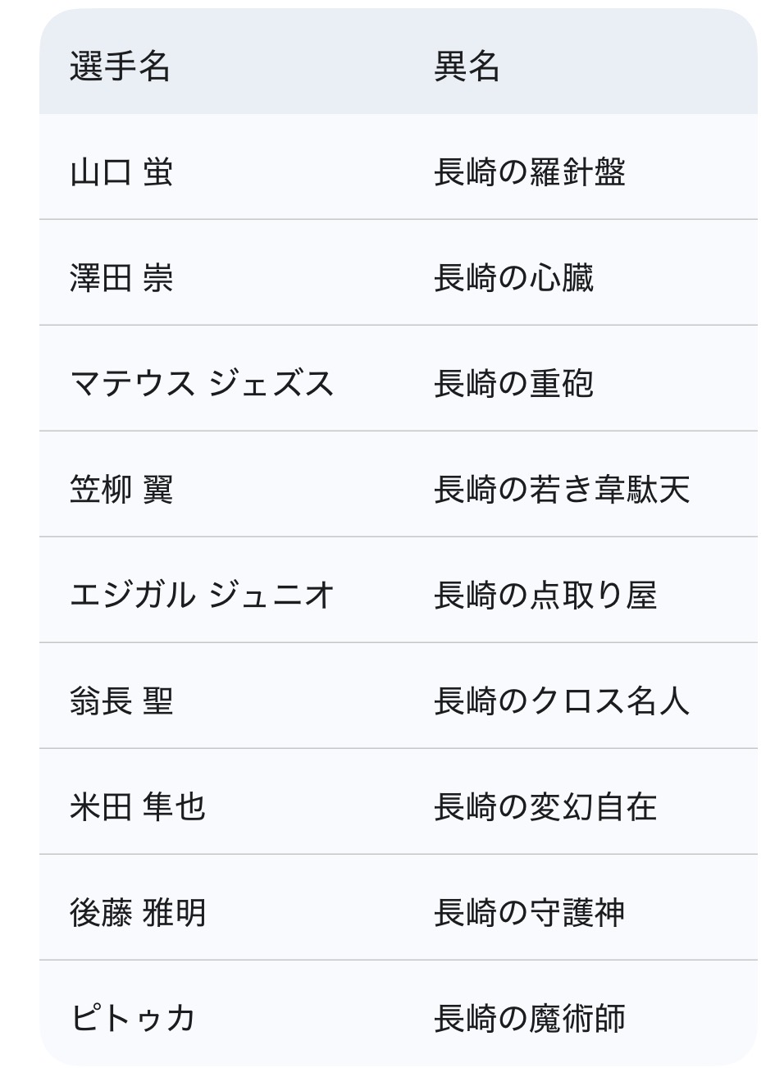Select player name ピトゥカ
The height and width of the screenshot is (1068, 775).
[133, 1019]
